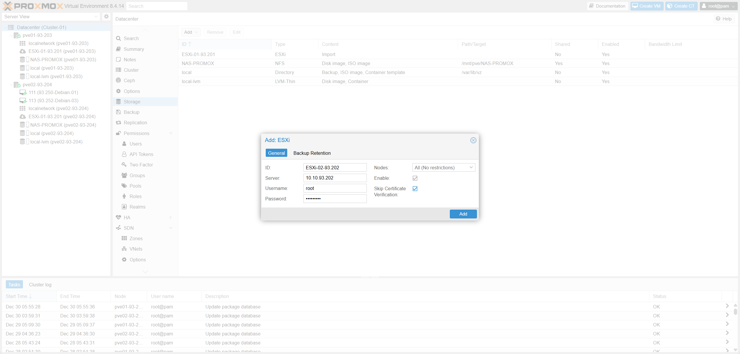
Task: Click the Password input field
Action: (335, 199)
